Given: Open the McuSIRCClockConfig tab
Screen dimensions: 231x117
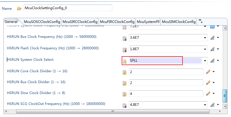Looking at the screenshot, I should click(x=80, y=22).
